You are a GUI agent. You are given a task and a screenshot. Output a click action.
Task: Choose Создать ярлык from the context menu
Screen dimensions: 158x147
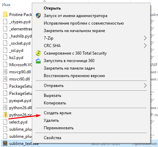58,113
